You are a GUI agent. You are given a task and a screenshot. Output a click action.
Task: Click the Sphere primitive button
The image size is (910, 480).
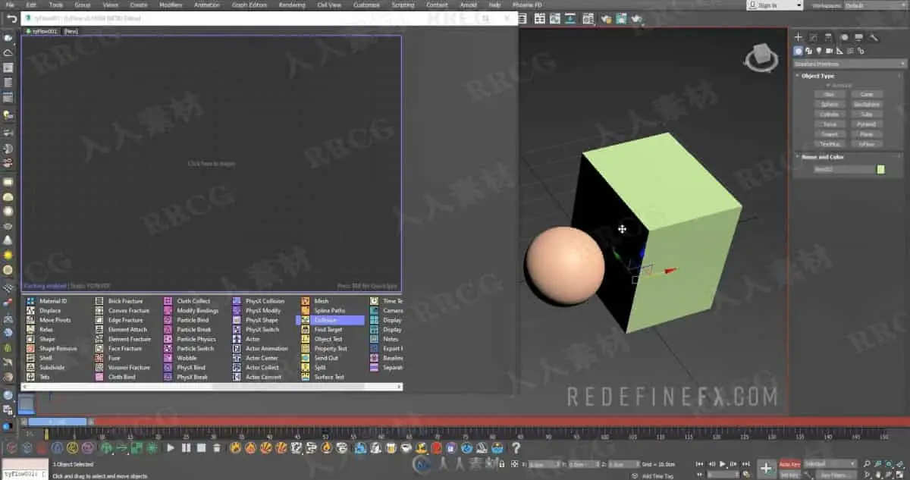830,104
